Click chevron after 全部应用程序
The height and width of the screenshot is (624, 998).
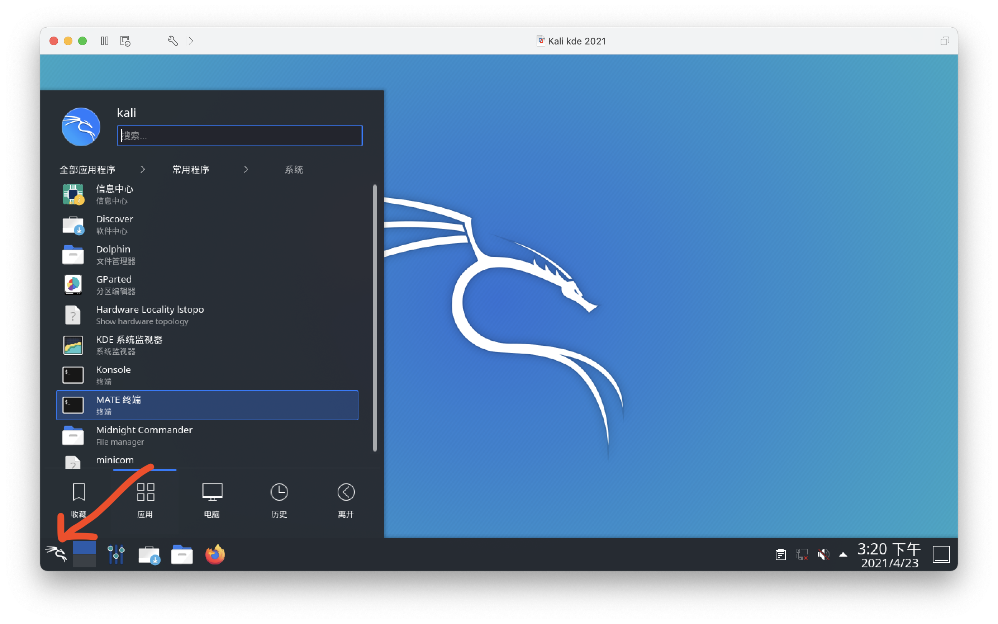[143, 169]
